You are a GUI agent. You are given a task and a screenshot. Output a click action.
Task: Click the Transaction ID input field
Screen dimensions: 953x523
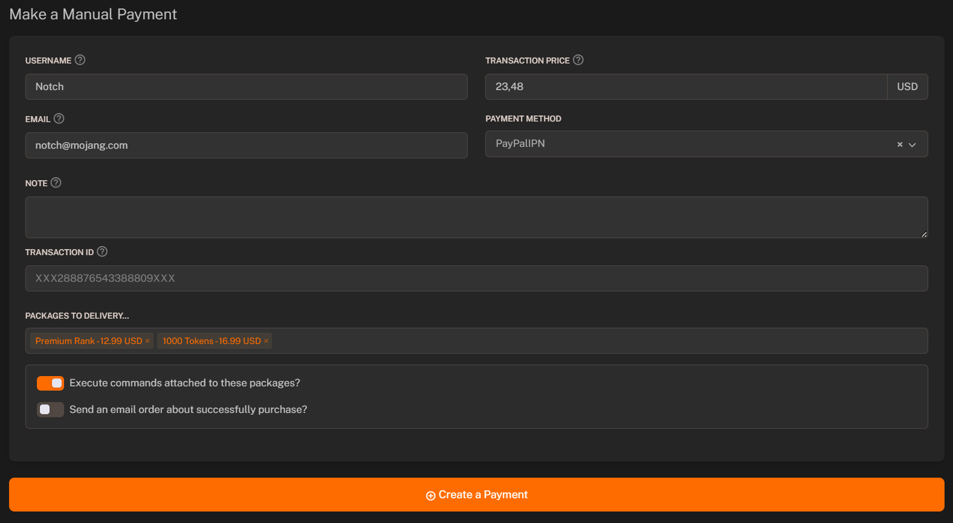coord(477,278)
